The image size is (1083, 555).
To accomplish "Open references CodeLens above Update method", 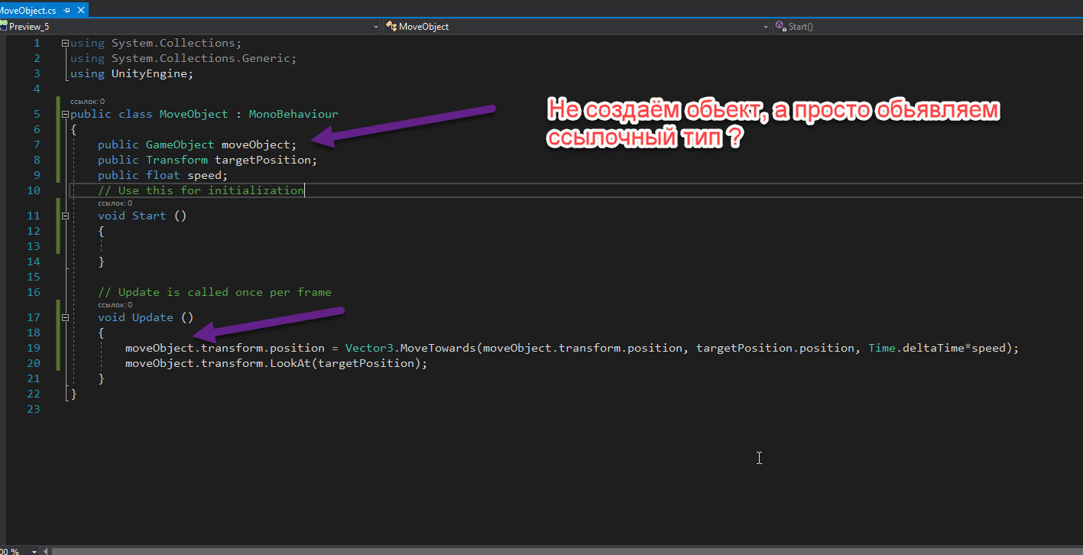I will 115,304.
